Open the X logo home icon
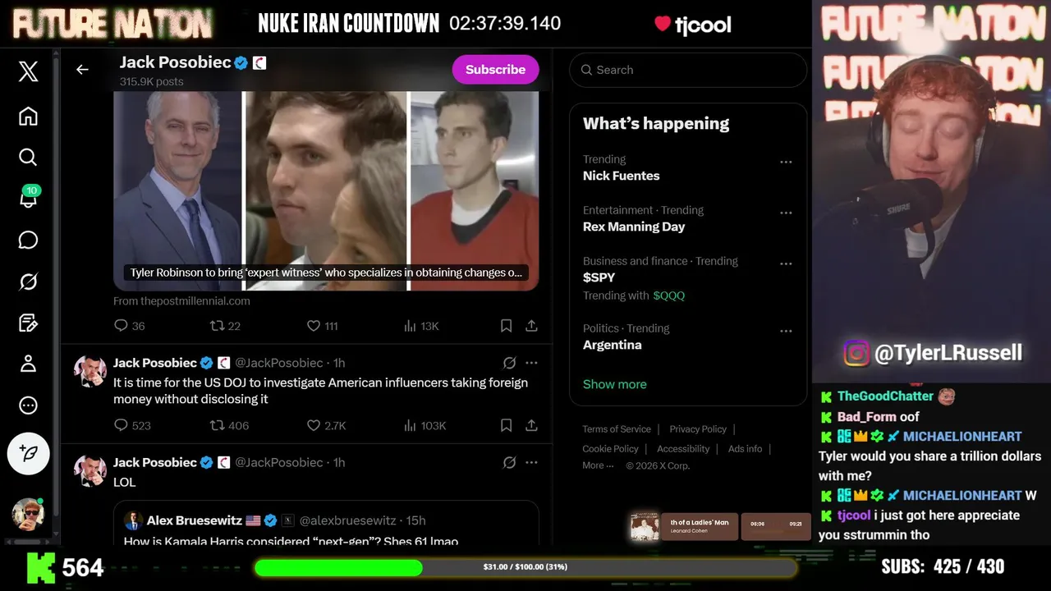Image resolution: width=1051 pixels, height=591 pixels. 28,71
